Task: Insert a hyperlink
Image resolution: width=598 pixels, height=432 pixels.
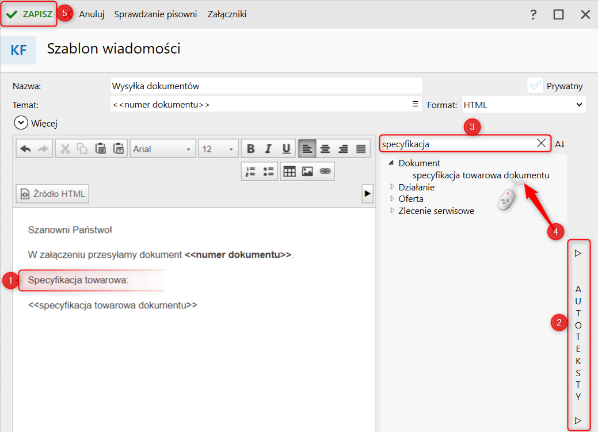Action: [x=325, y=171]
